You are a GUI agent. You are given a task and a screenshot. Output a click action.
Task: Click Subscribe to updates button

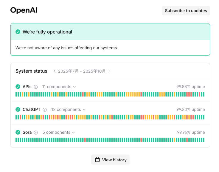pyautogui.click(x=186, y=11)
